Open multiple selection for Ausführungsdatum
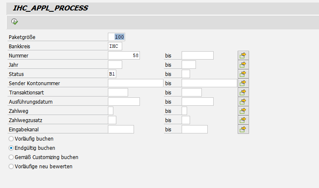Image resolution: width=319 pixels, height=188 pixels. pos(243,102)
